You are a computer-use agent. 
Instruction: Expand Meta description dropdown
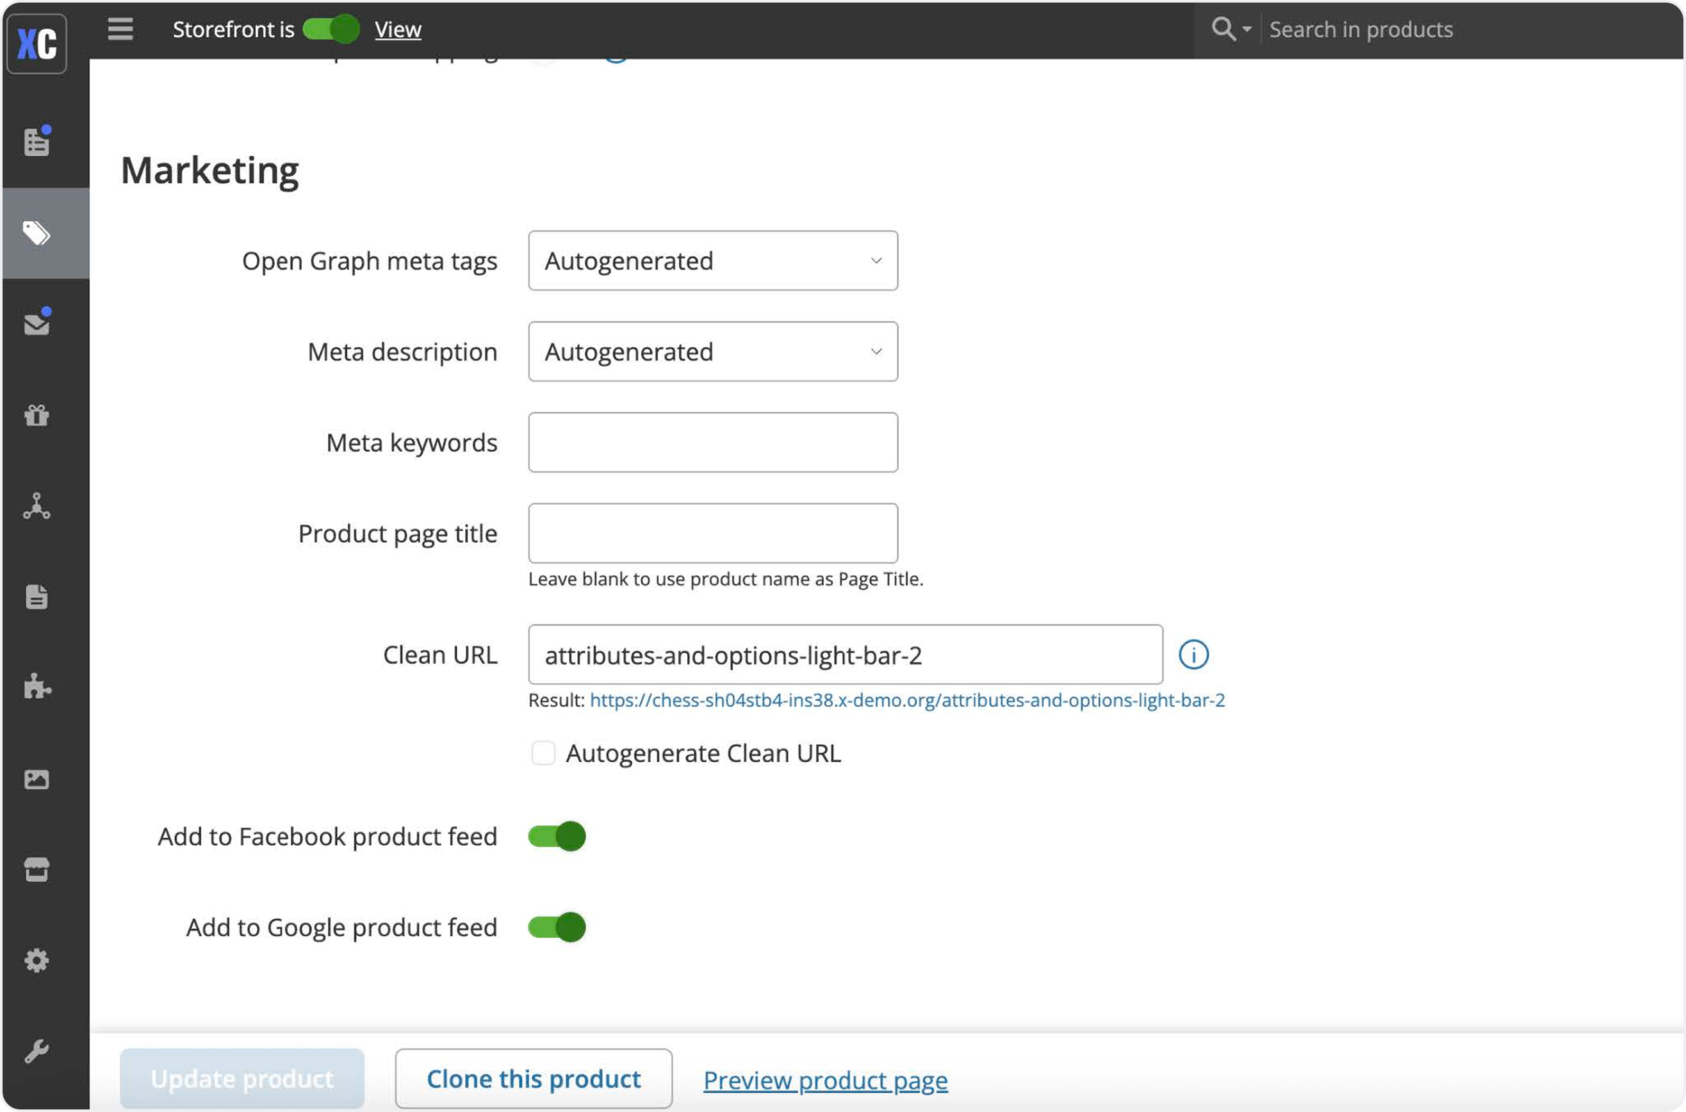point(712,352)
